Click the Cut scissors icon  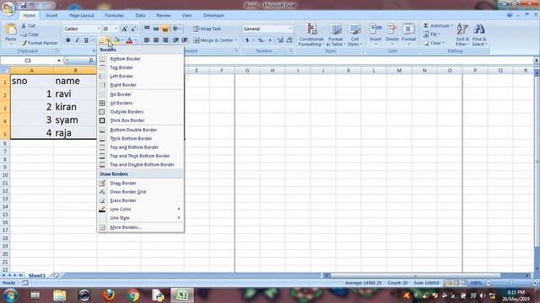click(x=24, y=26)
